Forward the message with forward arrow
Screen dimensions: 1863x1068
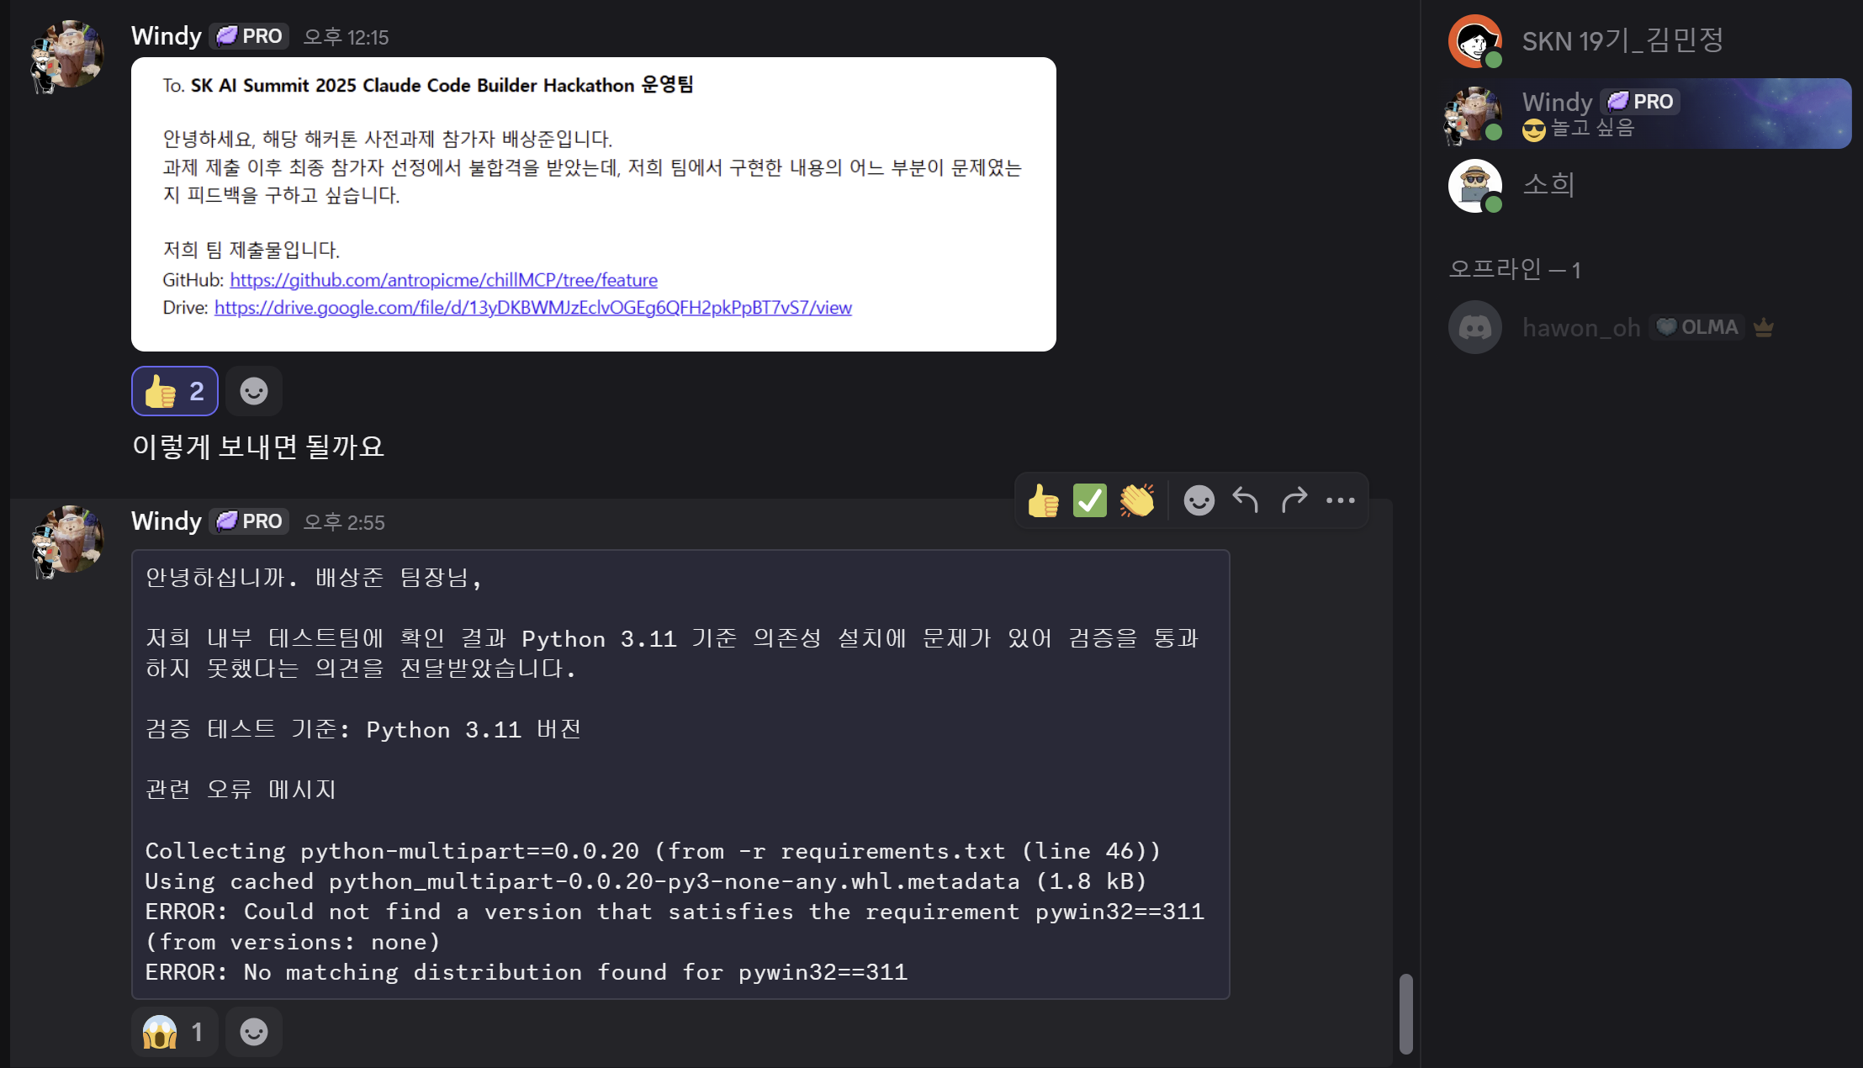coord(1294,500)
